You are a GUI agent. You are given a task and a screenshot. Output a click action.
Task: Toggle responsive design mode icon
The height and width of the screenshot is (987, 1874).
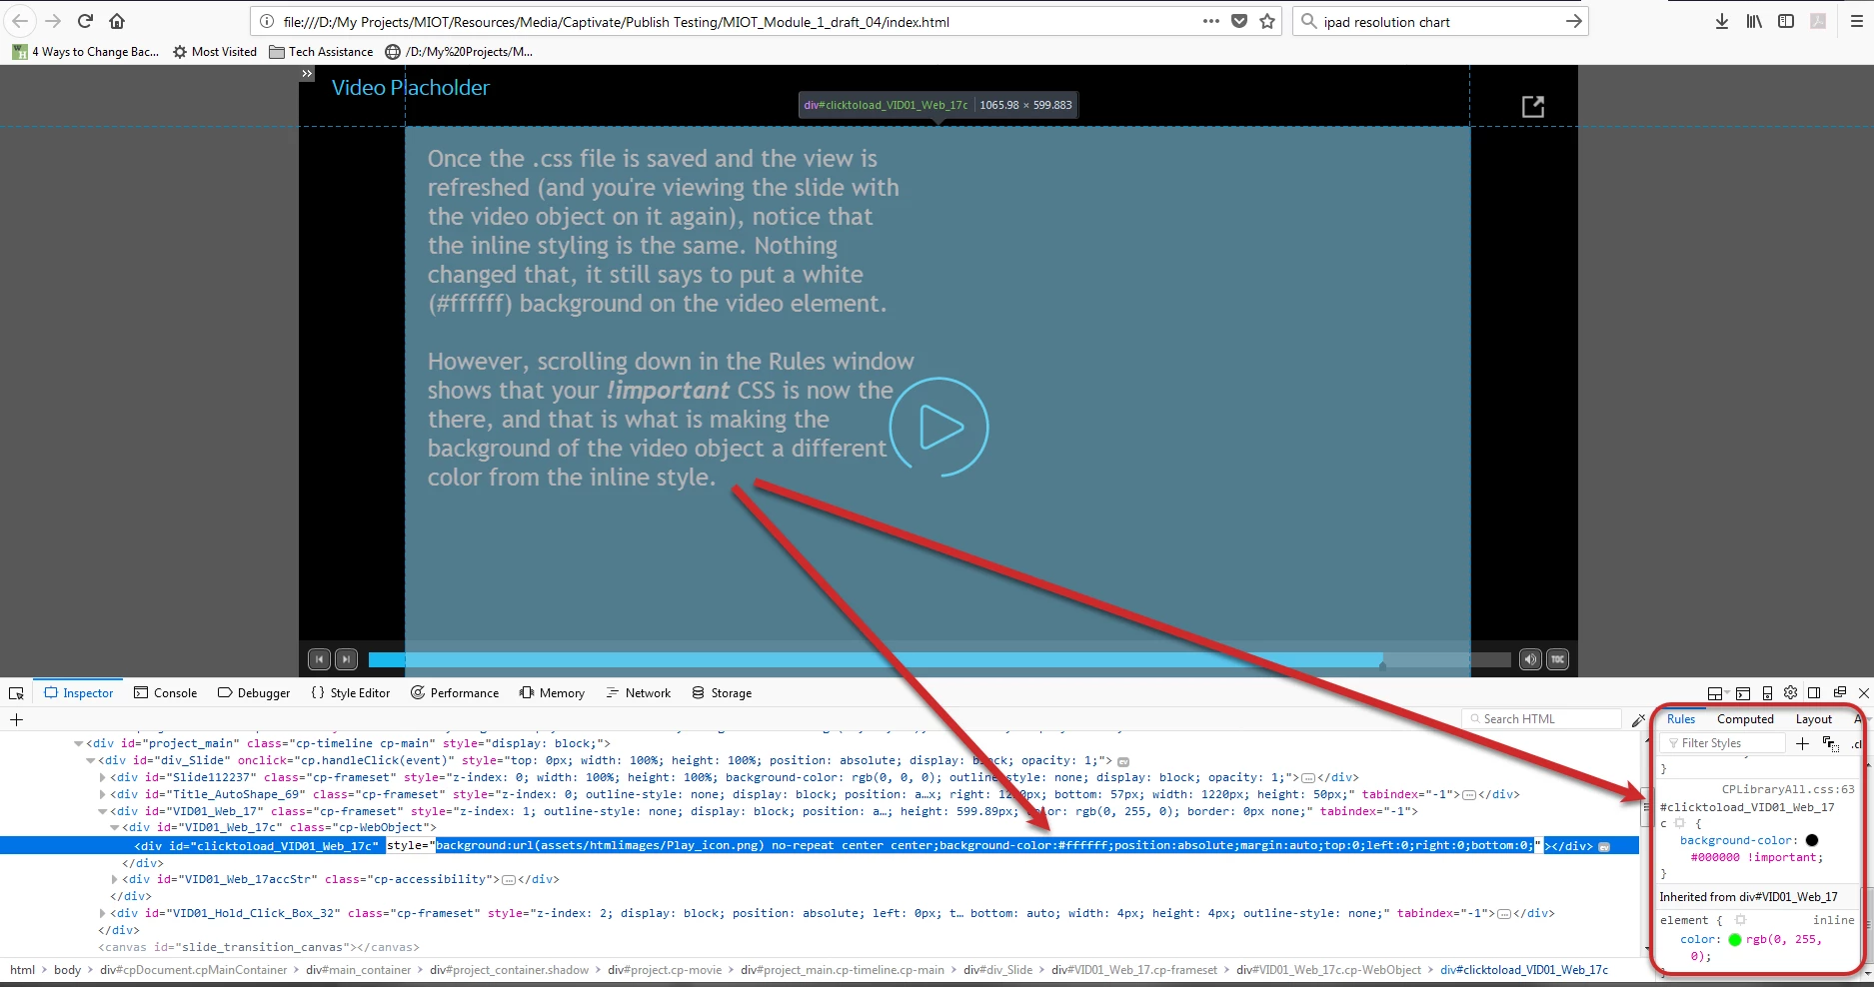pyautogui.click(x=1767, y=692)
